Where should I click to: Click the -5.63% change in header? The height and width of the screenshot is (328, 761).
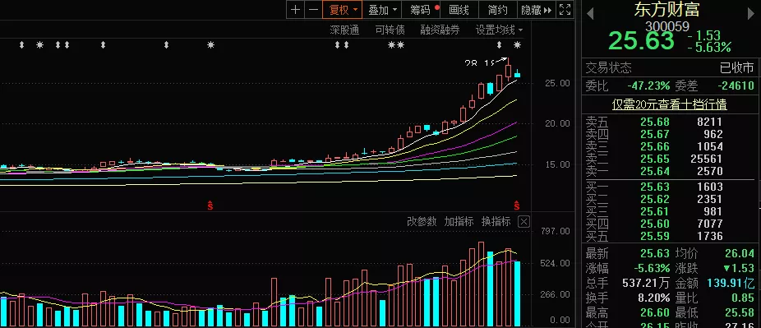tap(709, 47)
